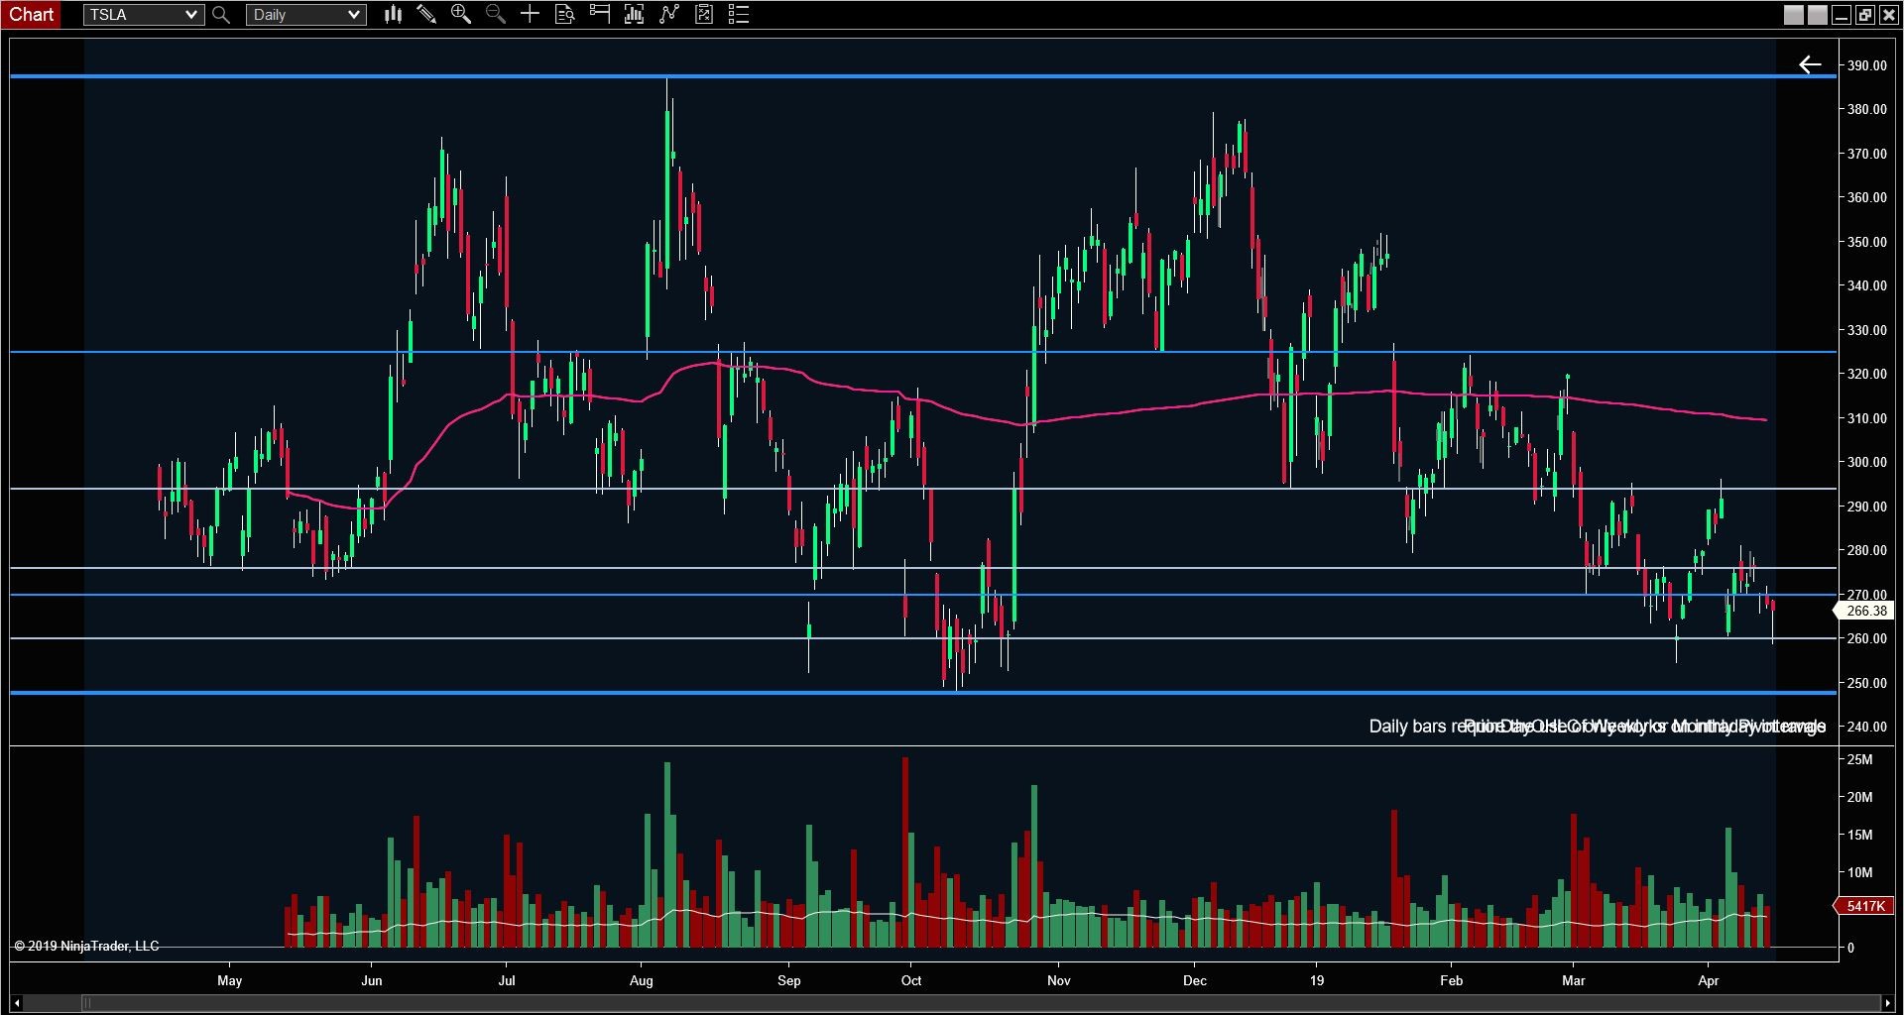Click the first grey window link button
The width and height of the screenshot is (1904, 1015).
pos(1794,15)
